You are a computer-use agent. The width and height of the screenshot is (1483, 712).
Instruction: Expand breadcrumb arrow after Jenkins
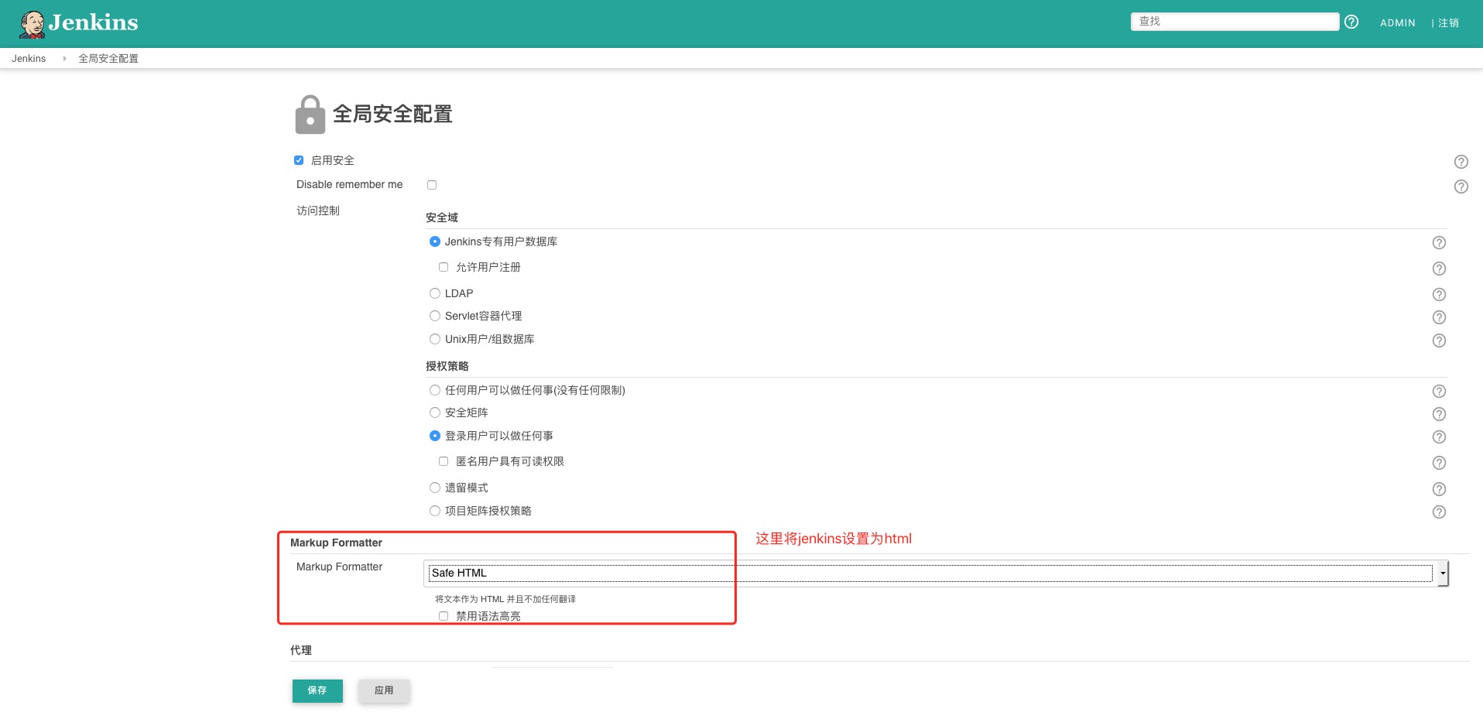click(x=64, y=58)
